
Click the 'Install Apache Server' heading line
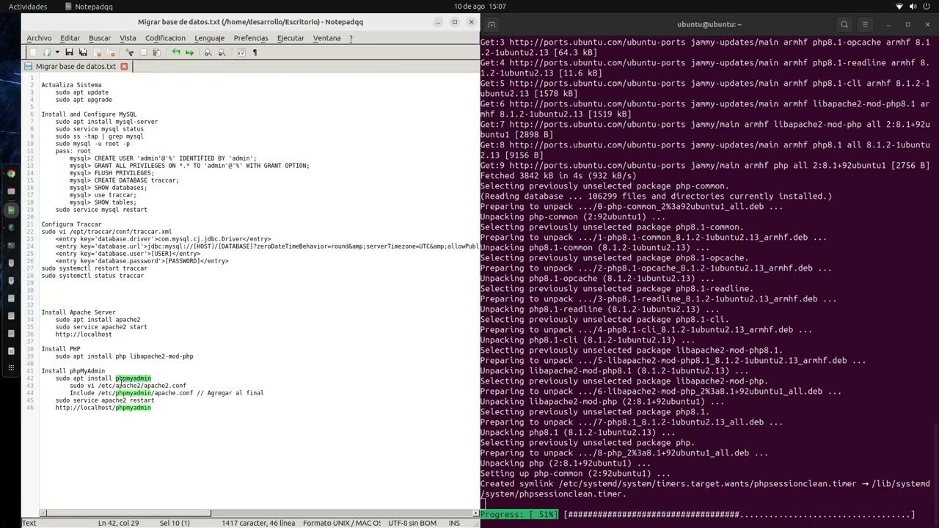[78, 312]
